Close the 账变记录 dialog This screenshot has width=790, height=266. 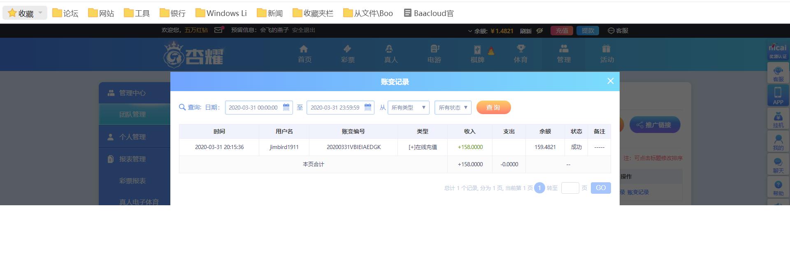click(610, 81)
